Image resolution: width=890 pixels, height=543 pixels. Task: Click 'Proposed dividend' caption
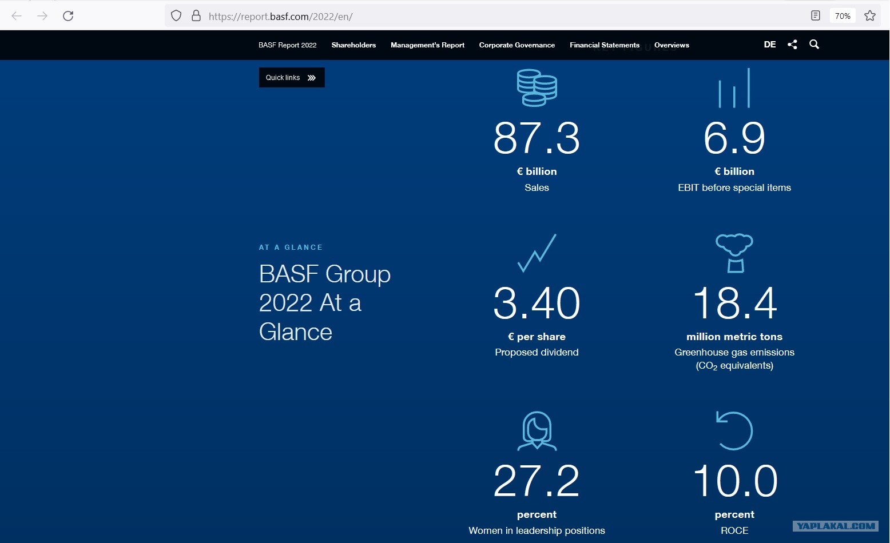click(x=537, y=352)
